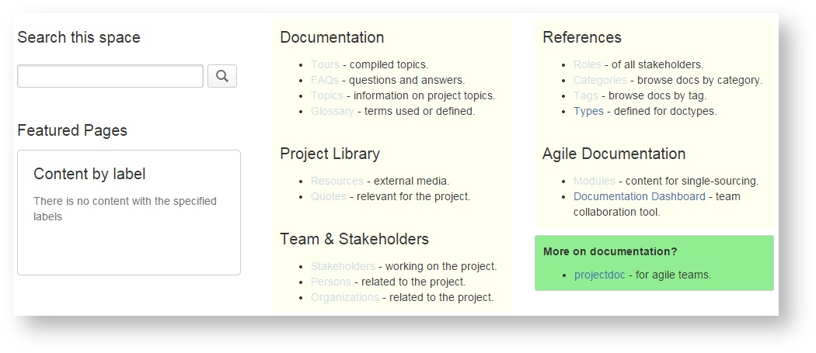This screenshot has height=353, width=816.
Task: Open the FAQs link
Action: click(325, 80)
